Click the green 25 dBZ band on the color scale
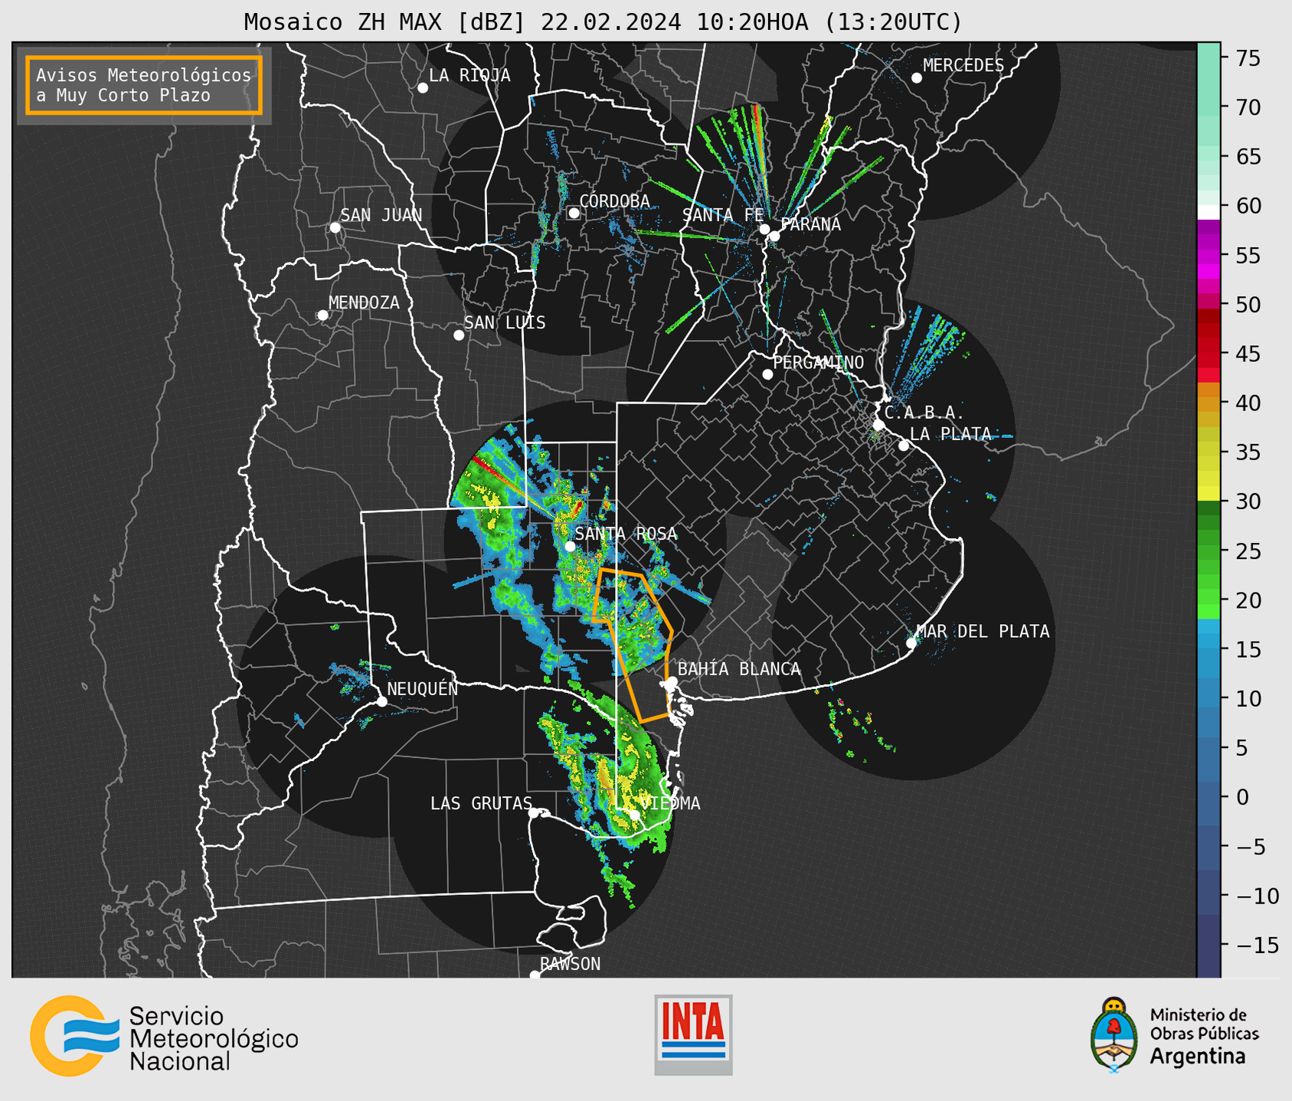 (x=1209, y=551)
